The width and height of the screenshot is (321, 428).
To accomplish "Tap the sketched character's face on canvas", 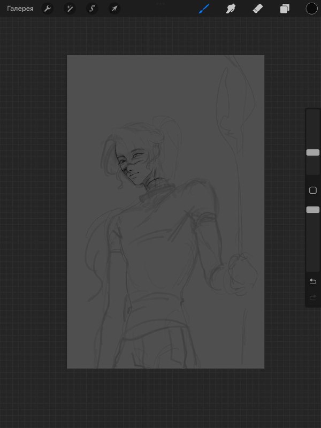I will (132, 166).
